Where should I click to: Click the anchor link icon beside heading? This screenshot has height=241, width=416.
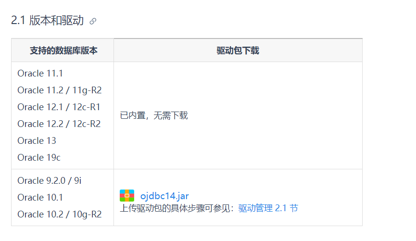(x=93, y=21)
